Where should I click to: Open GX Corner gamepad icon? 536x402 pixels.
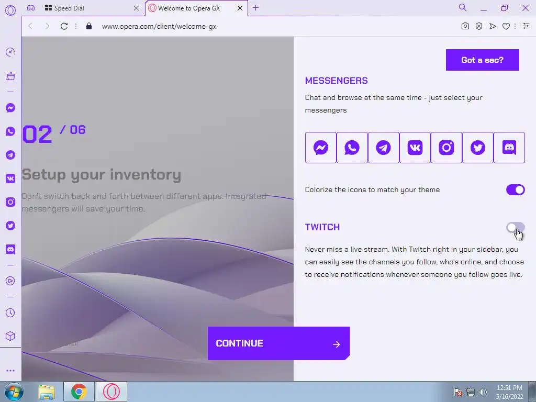click(x=31, y=8)
